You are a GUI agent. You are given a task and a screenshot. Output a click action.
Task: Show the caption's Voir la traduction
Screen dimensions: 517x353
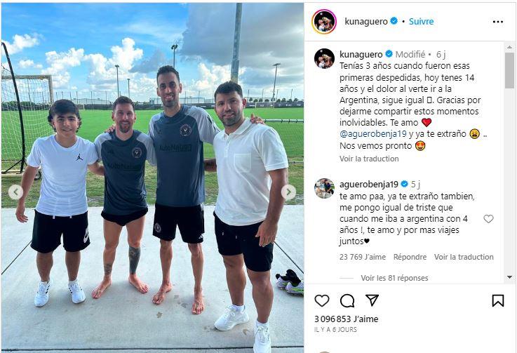369,159
